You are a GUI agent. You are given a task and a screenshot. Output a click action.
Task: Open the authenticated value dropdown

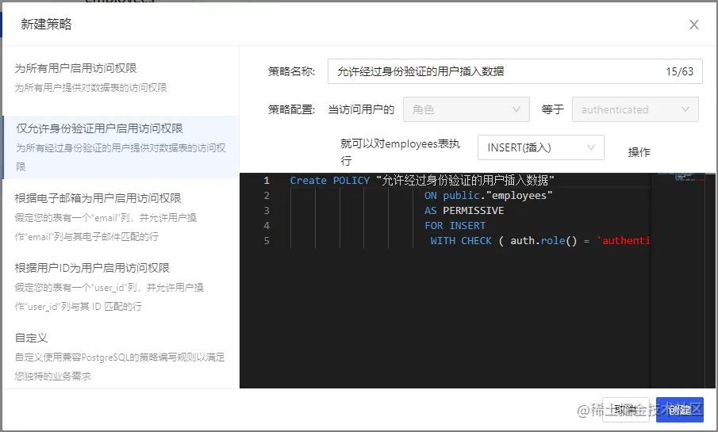[x=635, y=109]
